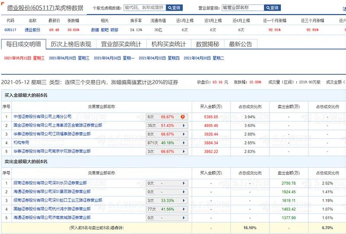Click the arrow icon in the 招商证券深圳水贝 row
This screenshot has width=346, height=234.
pos(183,183)
